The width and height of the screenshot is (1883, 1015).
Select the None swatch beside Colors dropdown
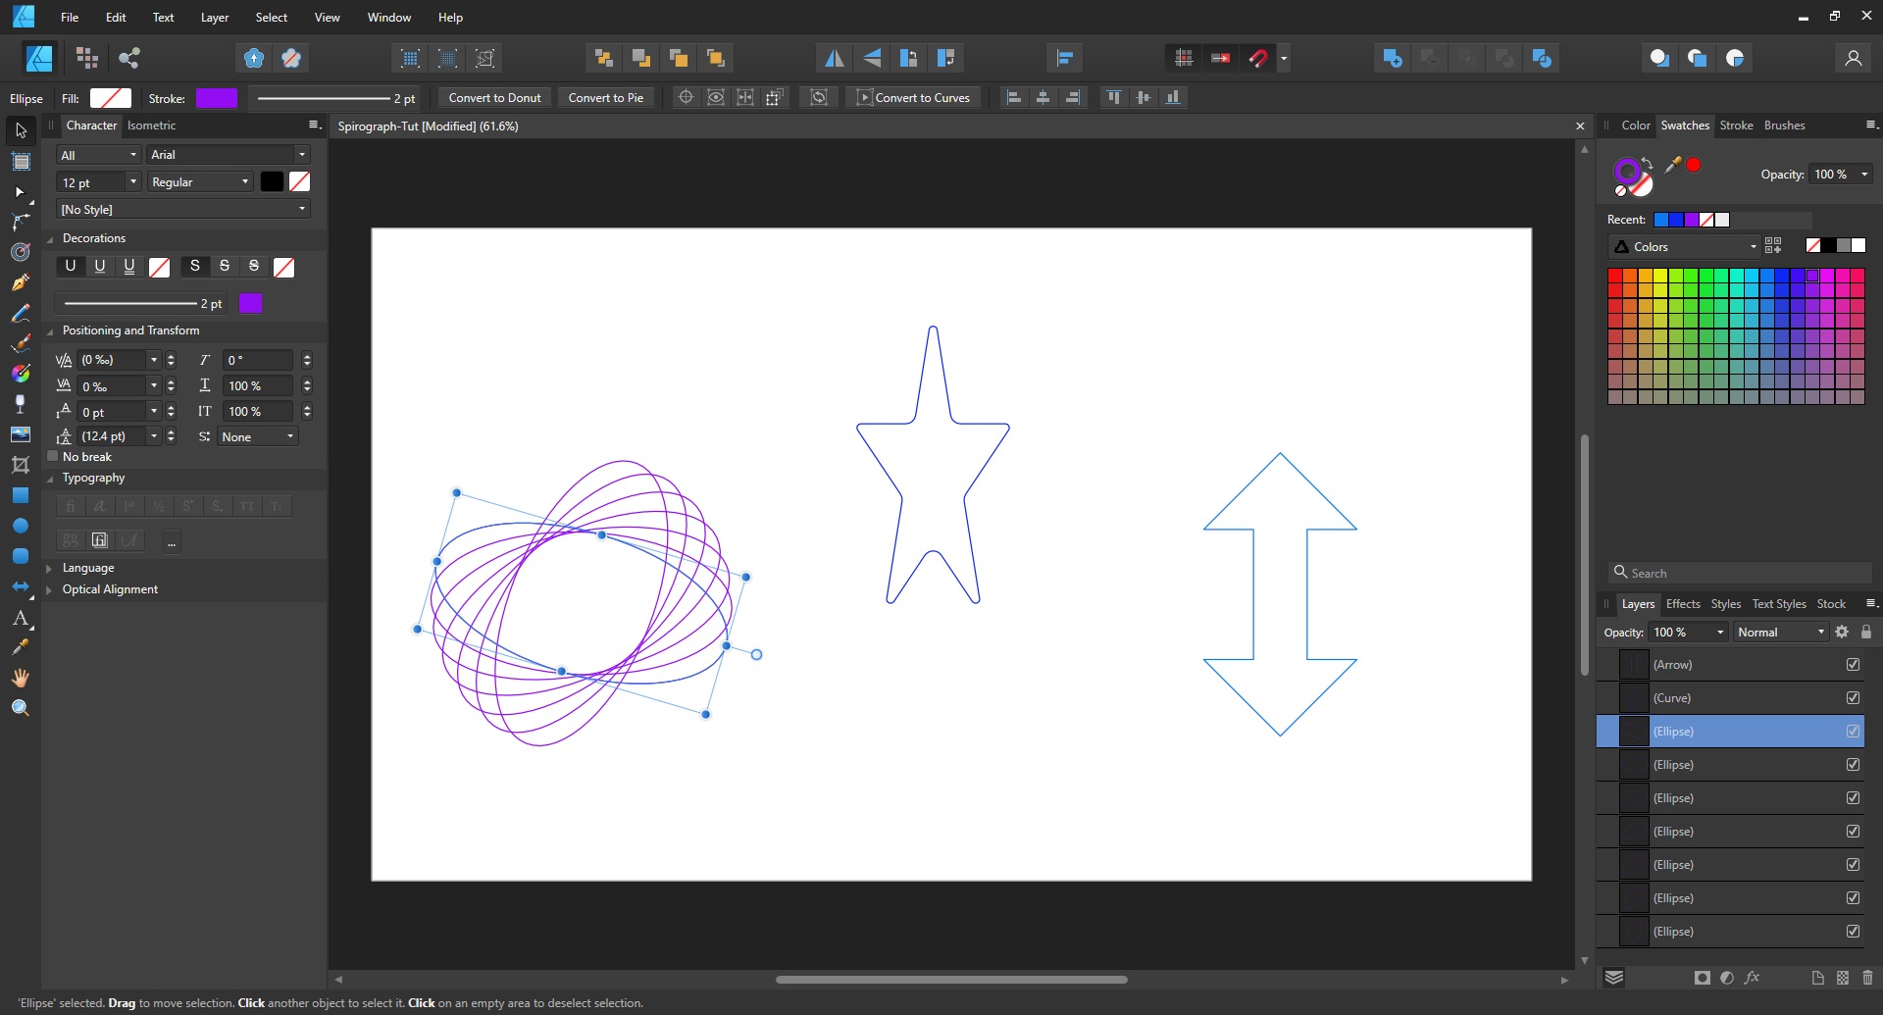(x=1813, y=246)
